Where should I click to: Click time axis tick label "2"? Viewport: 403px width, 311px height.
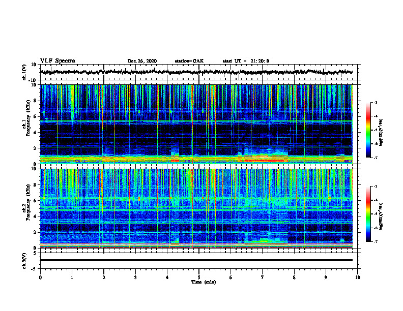104,277
